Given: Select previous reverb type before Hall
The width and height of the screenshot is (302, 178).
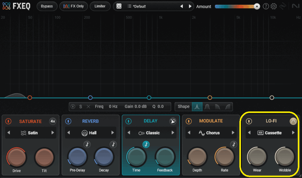Looking at the screenshot, I should [69, 133].
